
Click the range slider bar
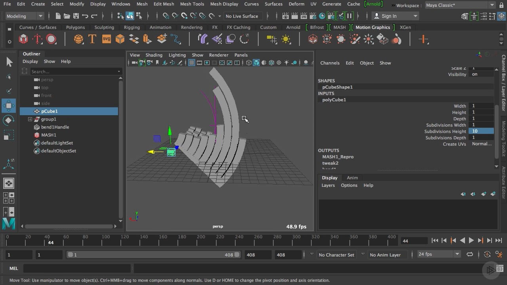click(x=153, y=255)
